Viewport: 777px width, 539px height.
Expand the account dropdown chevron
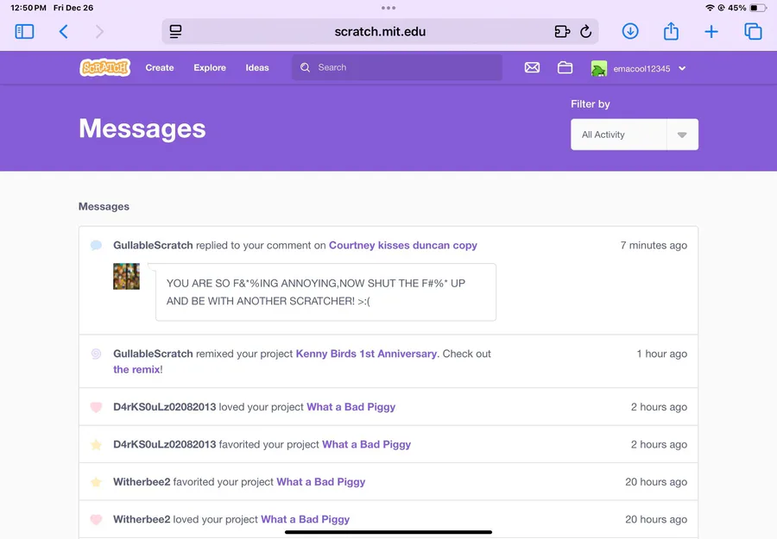tap(682, 68)
